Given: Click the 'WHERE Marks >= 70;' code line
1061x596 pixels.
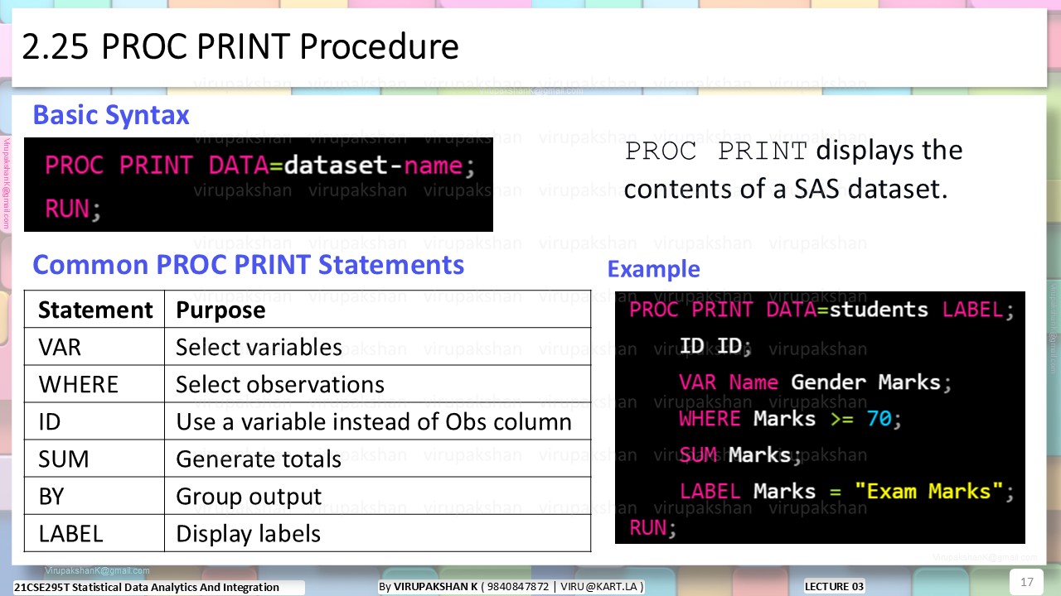Looking at the screenshot, I should coord(790,419).
